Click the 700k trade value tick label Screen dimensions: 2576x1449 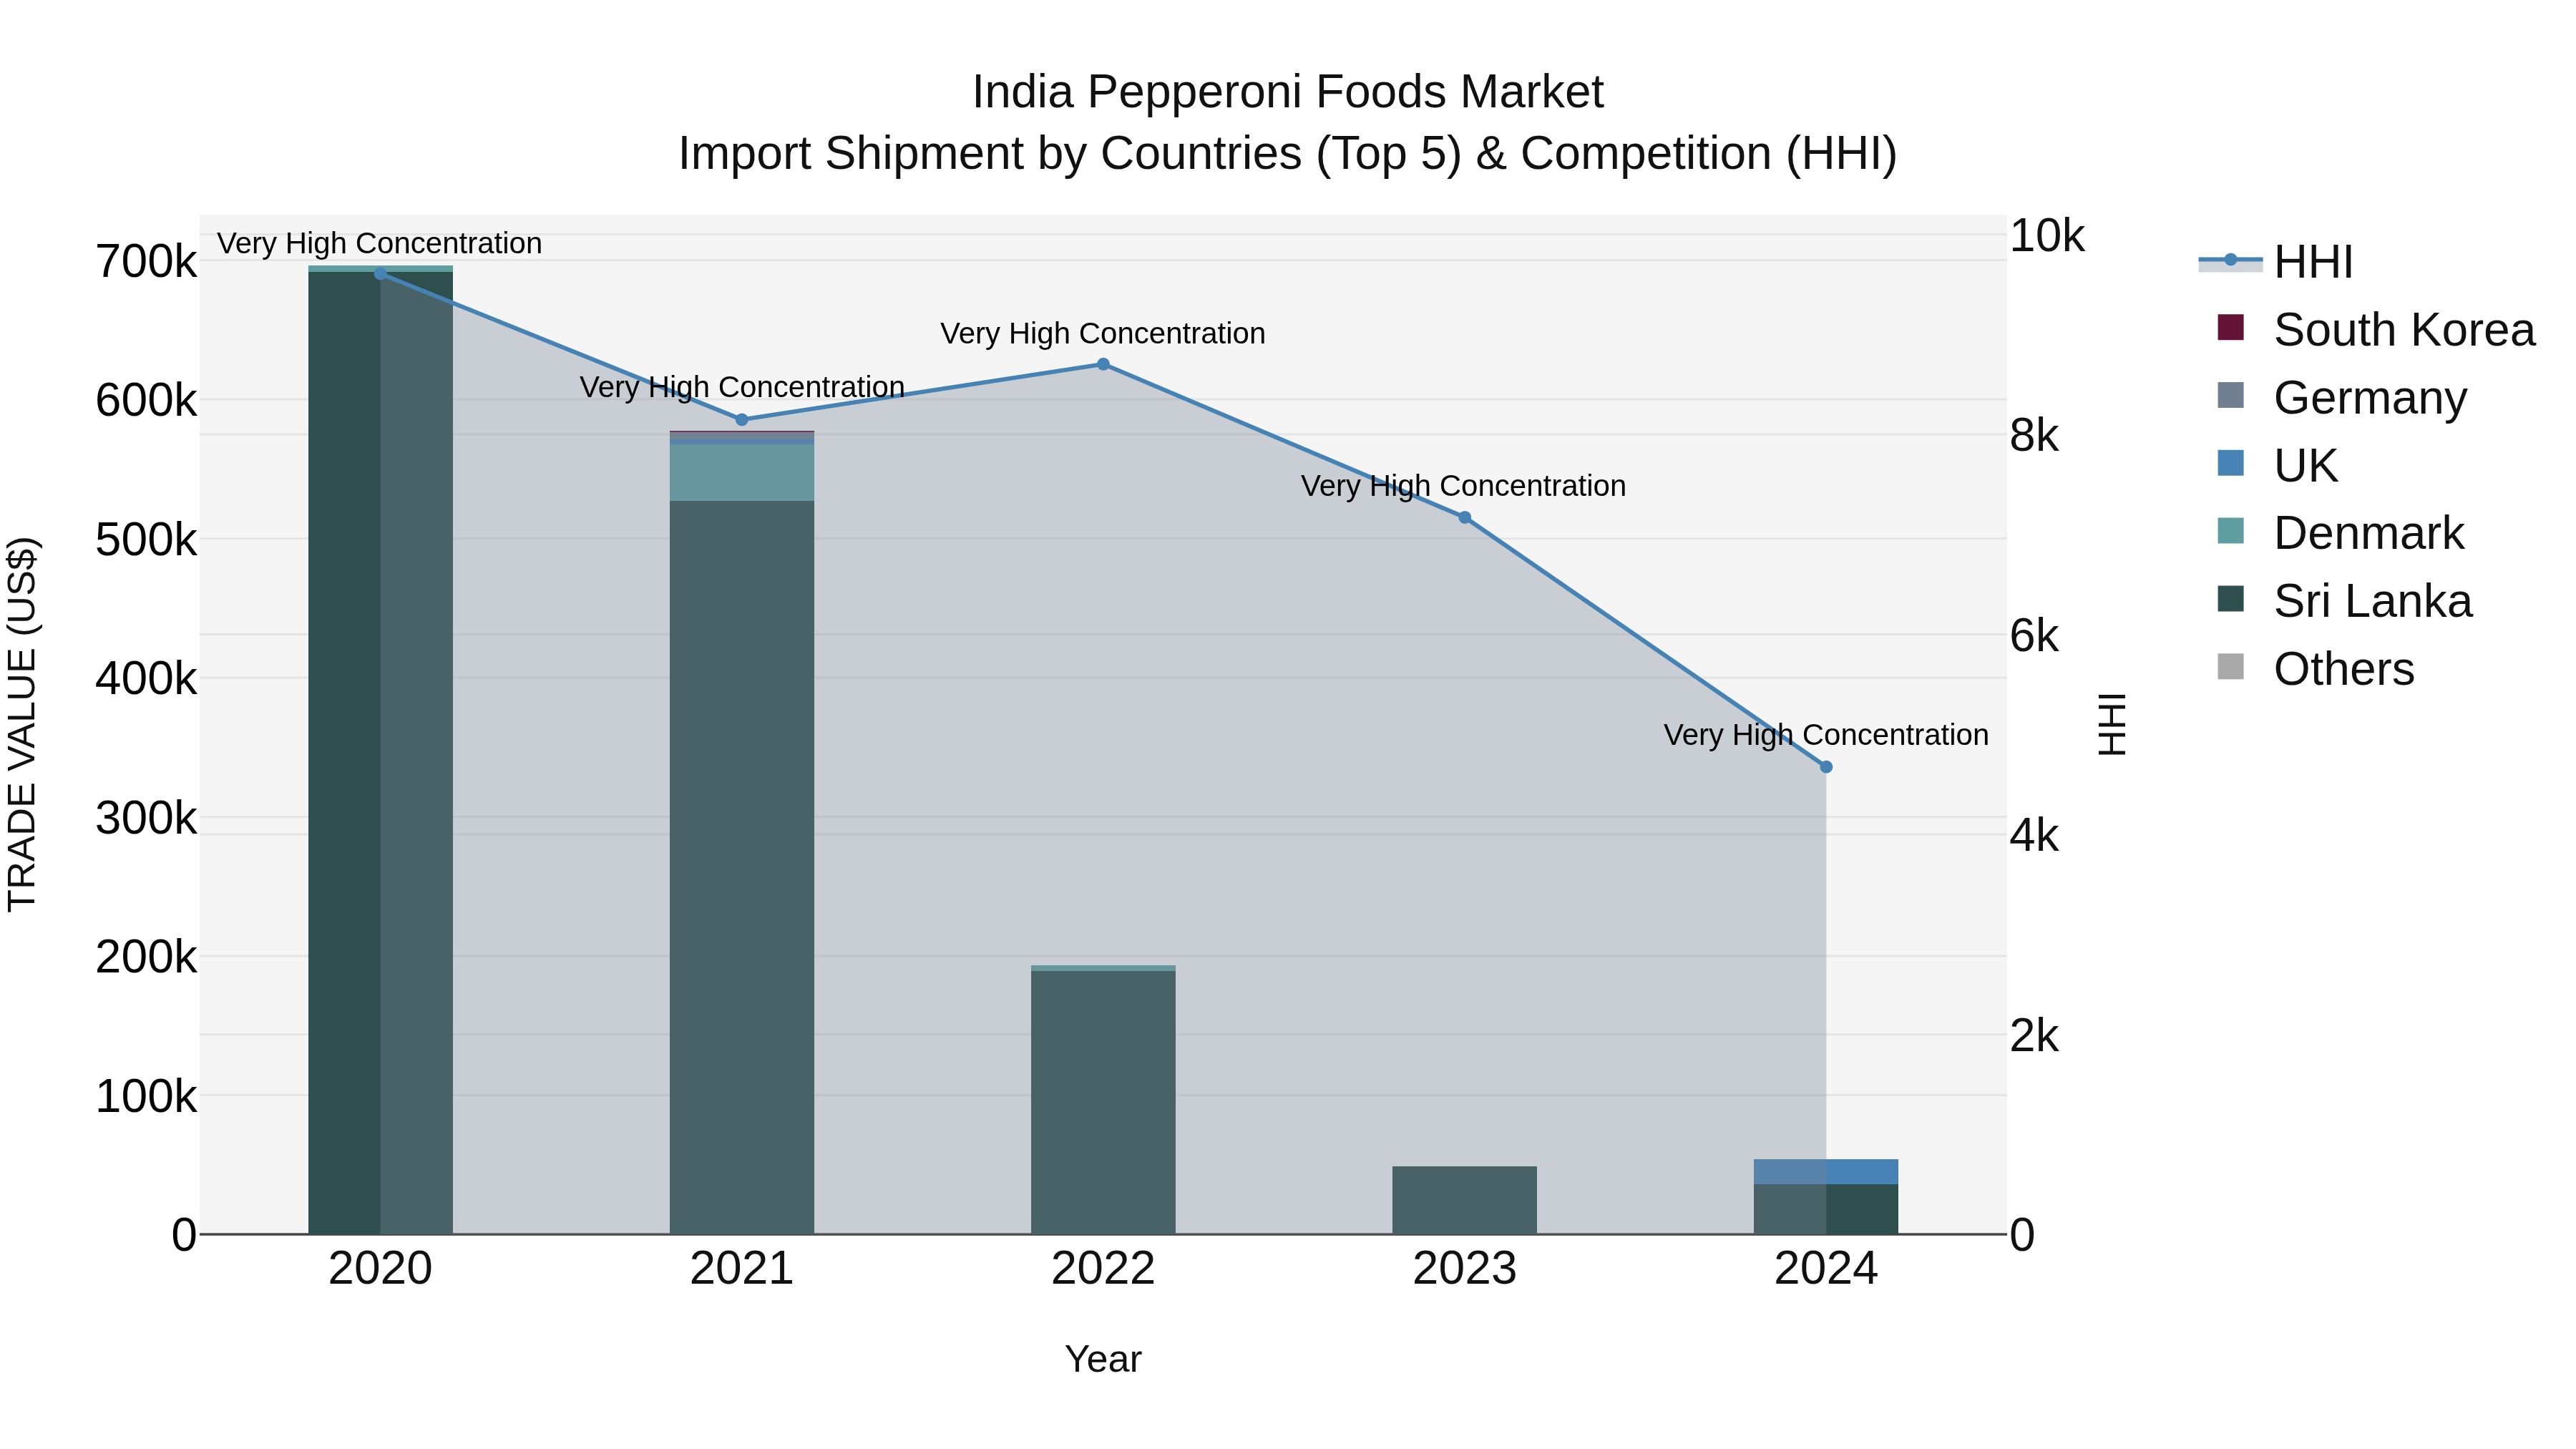[146, 262]
